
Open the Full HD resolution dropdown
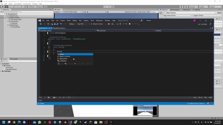[x=72, y=12]
